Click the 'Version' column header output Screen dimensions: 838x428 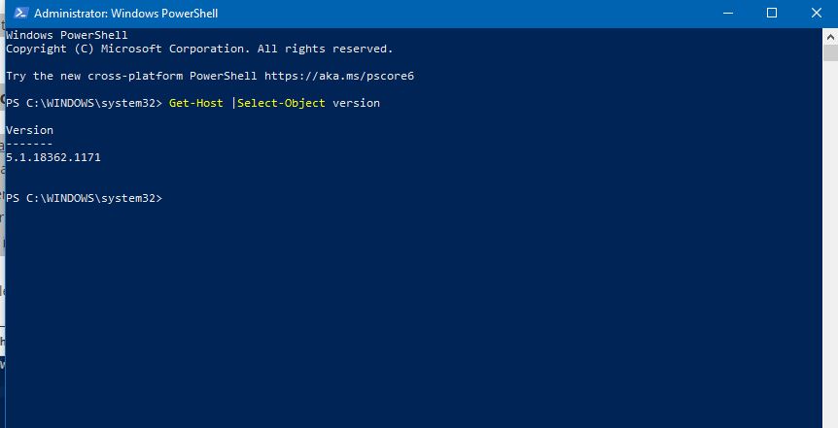coord(29,130)
